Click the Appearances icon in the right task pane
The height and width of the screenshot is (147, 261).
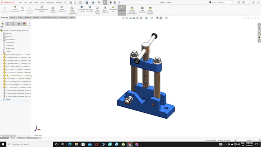[259, 38]
